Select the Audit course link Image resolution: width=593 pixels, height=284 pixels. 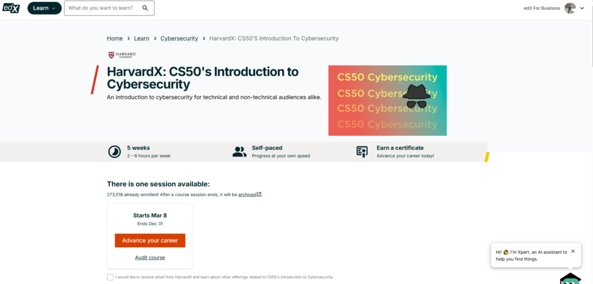pyautogui.click(x=150, y=257)
